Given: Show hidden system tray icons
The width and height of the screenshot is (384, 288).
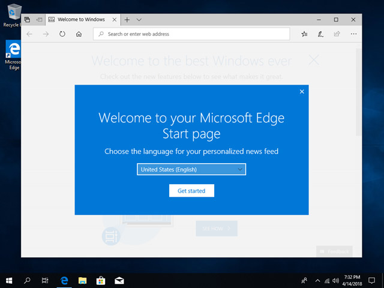Looking at the screenshot, I should (317, 281).
